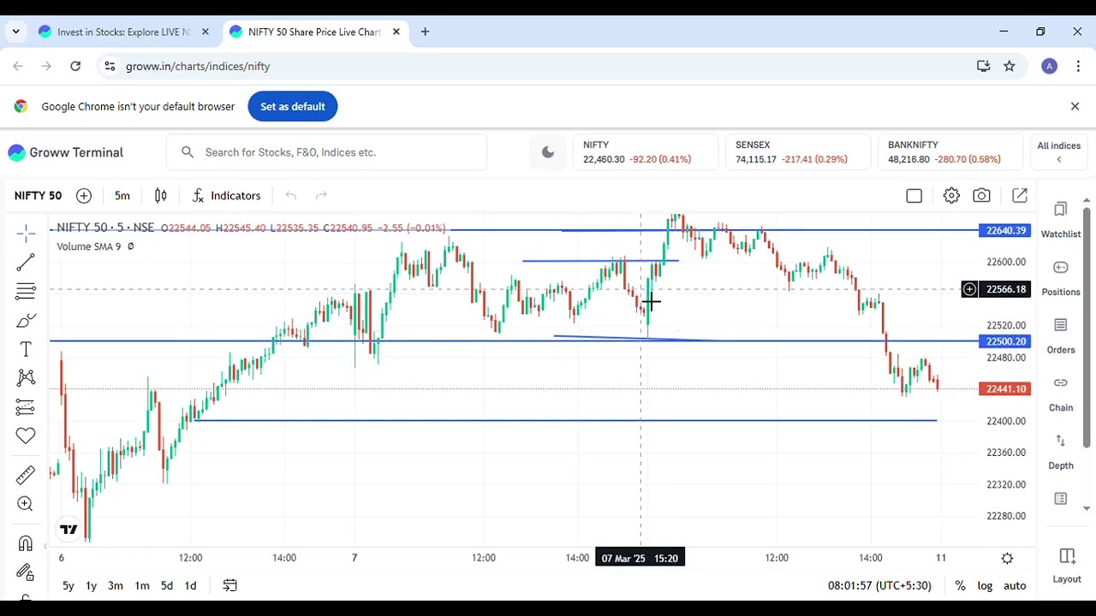This screenshot has height=616, width=1096.
Task: Open the Layout panel
Action: [1067, 566]
